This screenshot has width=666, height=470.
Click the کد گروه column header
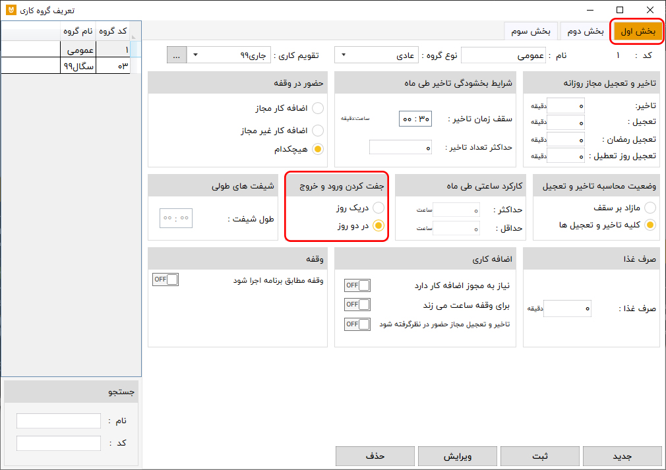[113, 31]
